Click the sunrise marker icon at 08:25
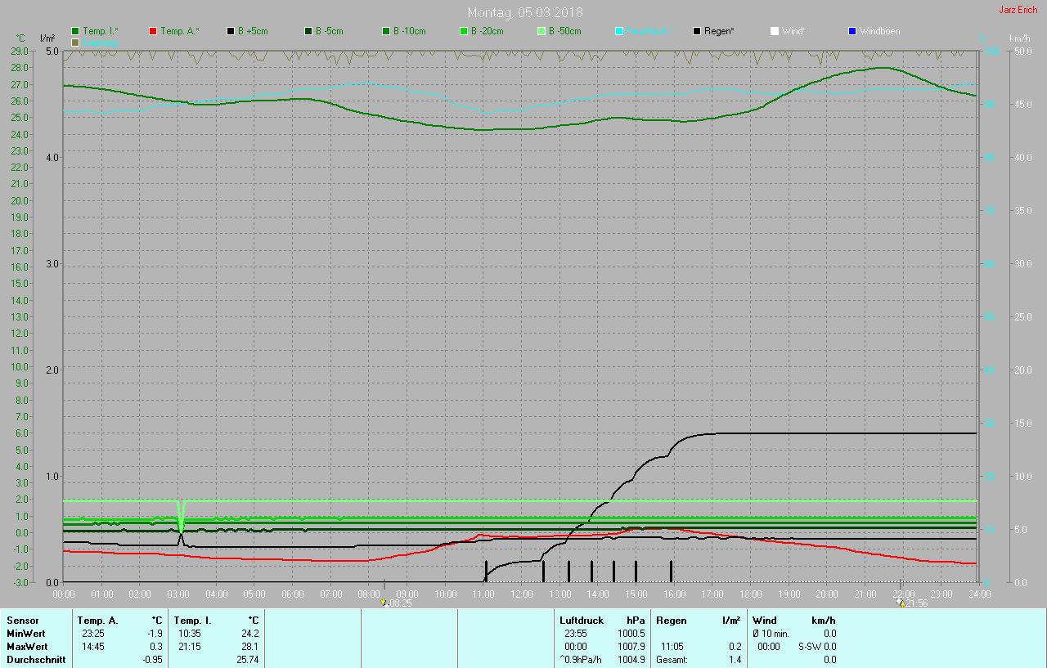This screenshot has height=668, width=1047. [x=384, y=603]
